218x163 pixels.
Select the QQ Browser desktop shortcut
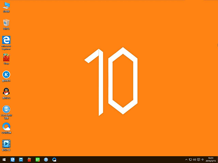[6, 127]
